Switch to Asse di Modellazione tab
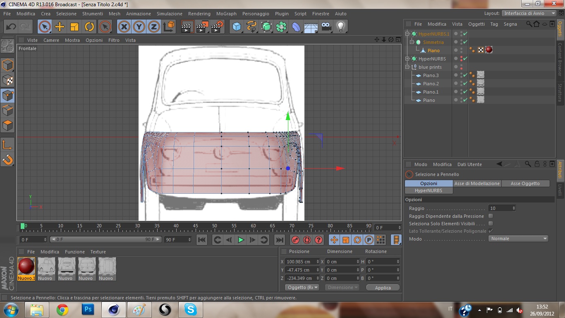Screen dimensions: 565x318 477,183
